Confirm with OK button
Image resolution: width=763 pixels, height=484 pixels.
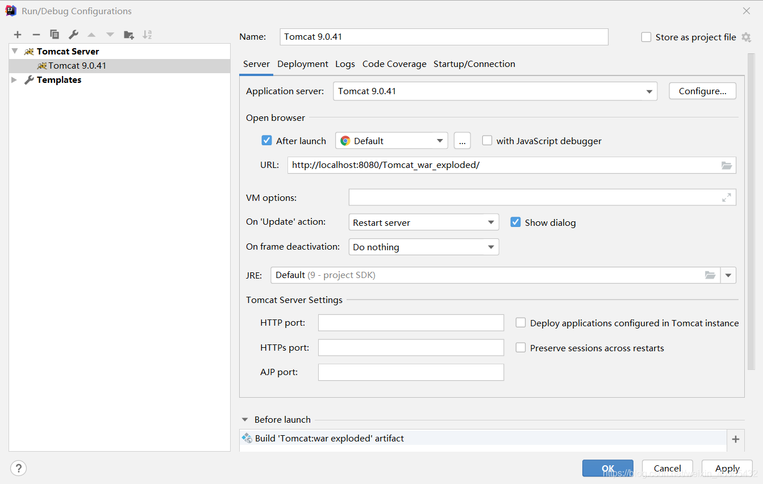(608, 468)
